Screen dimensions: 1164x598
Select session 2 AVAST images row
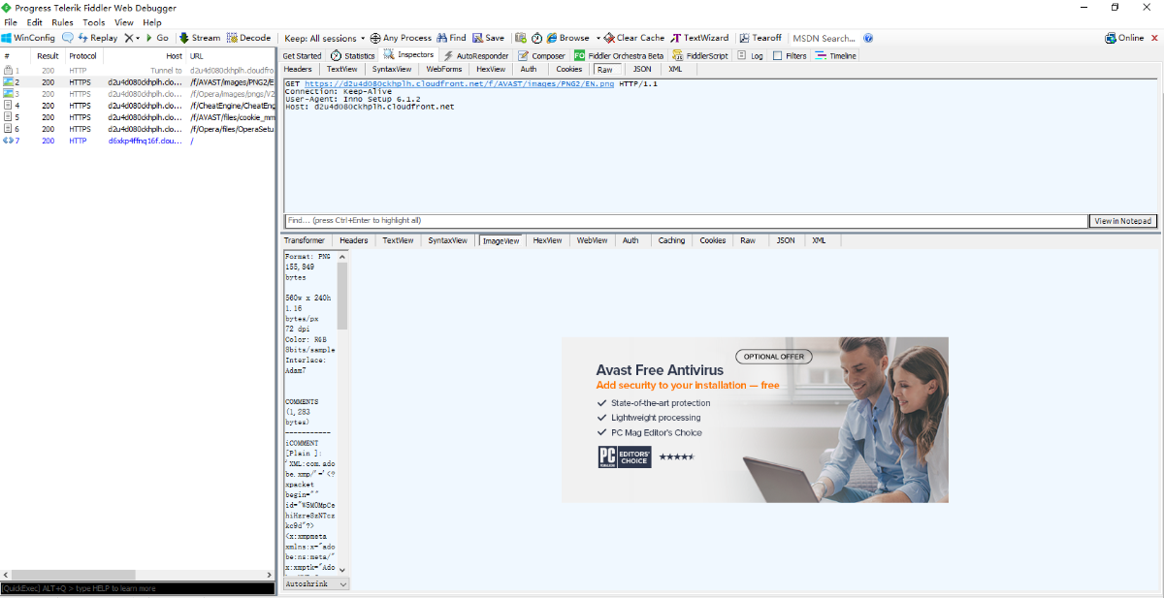(x=138, y=82)
